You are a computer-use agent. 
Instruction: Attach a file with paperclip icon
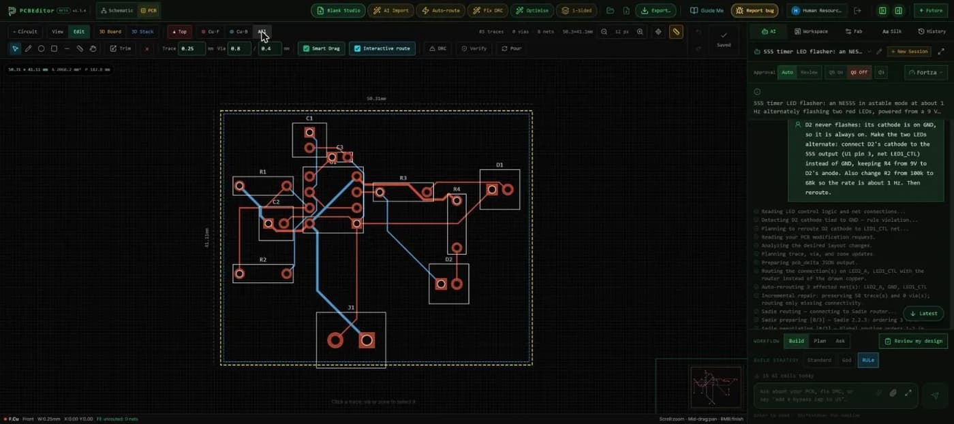coord(893,393)
